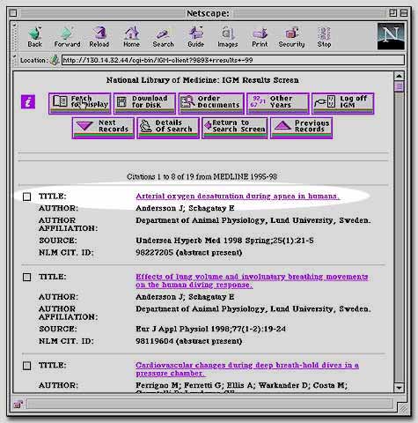Click the Citations 1 to 8 of 19 text

pos(202,176)
